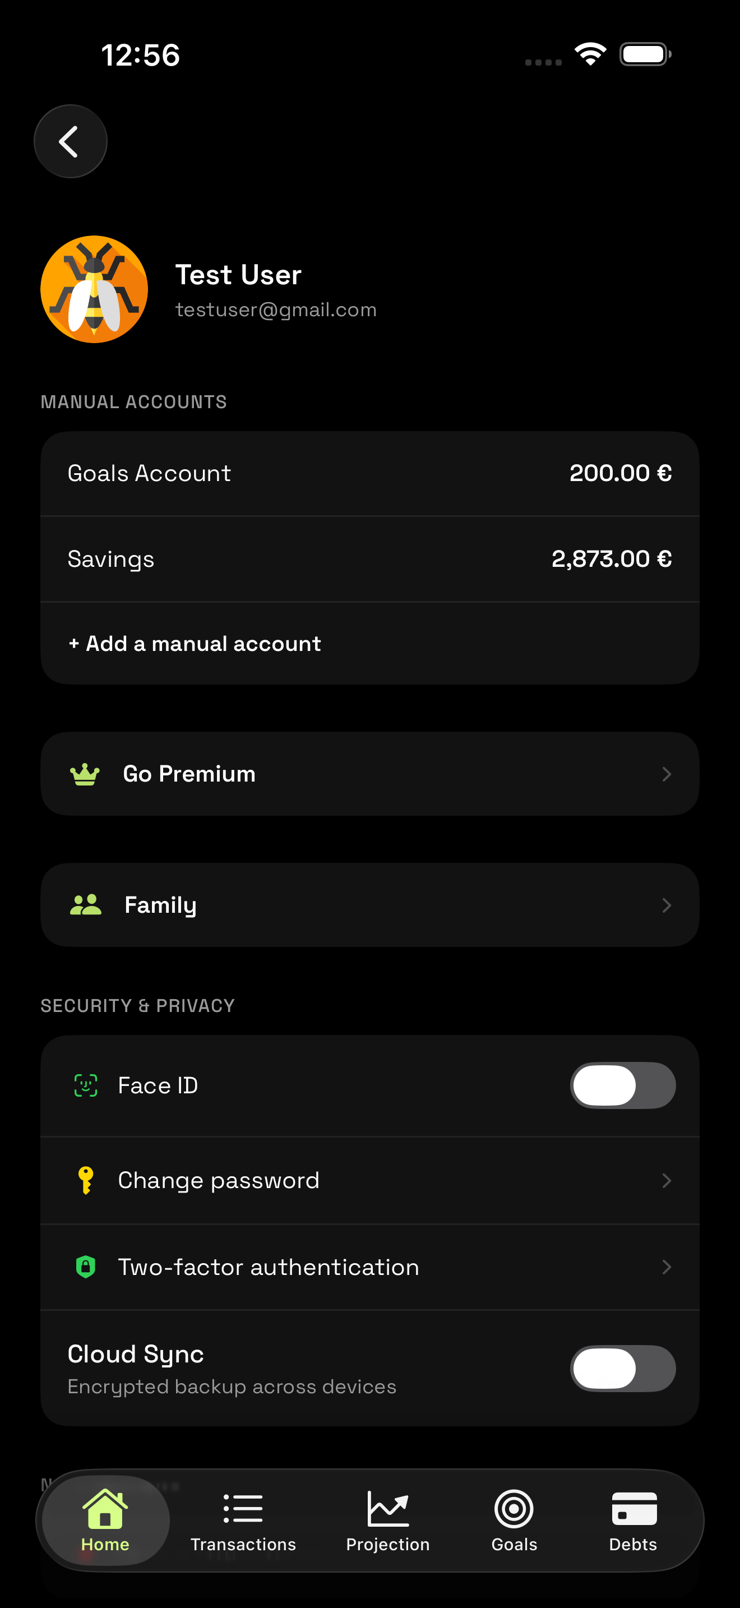Tap the Face ID scan icon
The height and width of the screenshot is (1608, 740).
click(85, 1085)
